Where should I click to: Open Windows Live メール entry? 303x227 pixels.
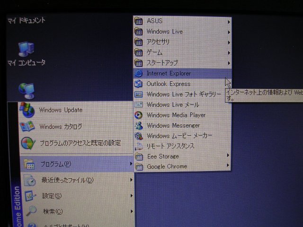coord(182,105)
